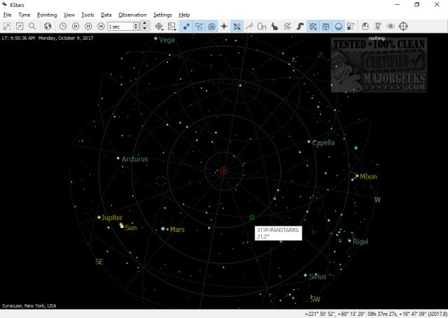Click the legend/list toolbar icon
The width and height of the screenshot is (448, 318).
point(351,27)
